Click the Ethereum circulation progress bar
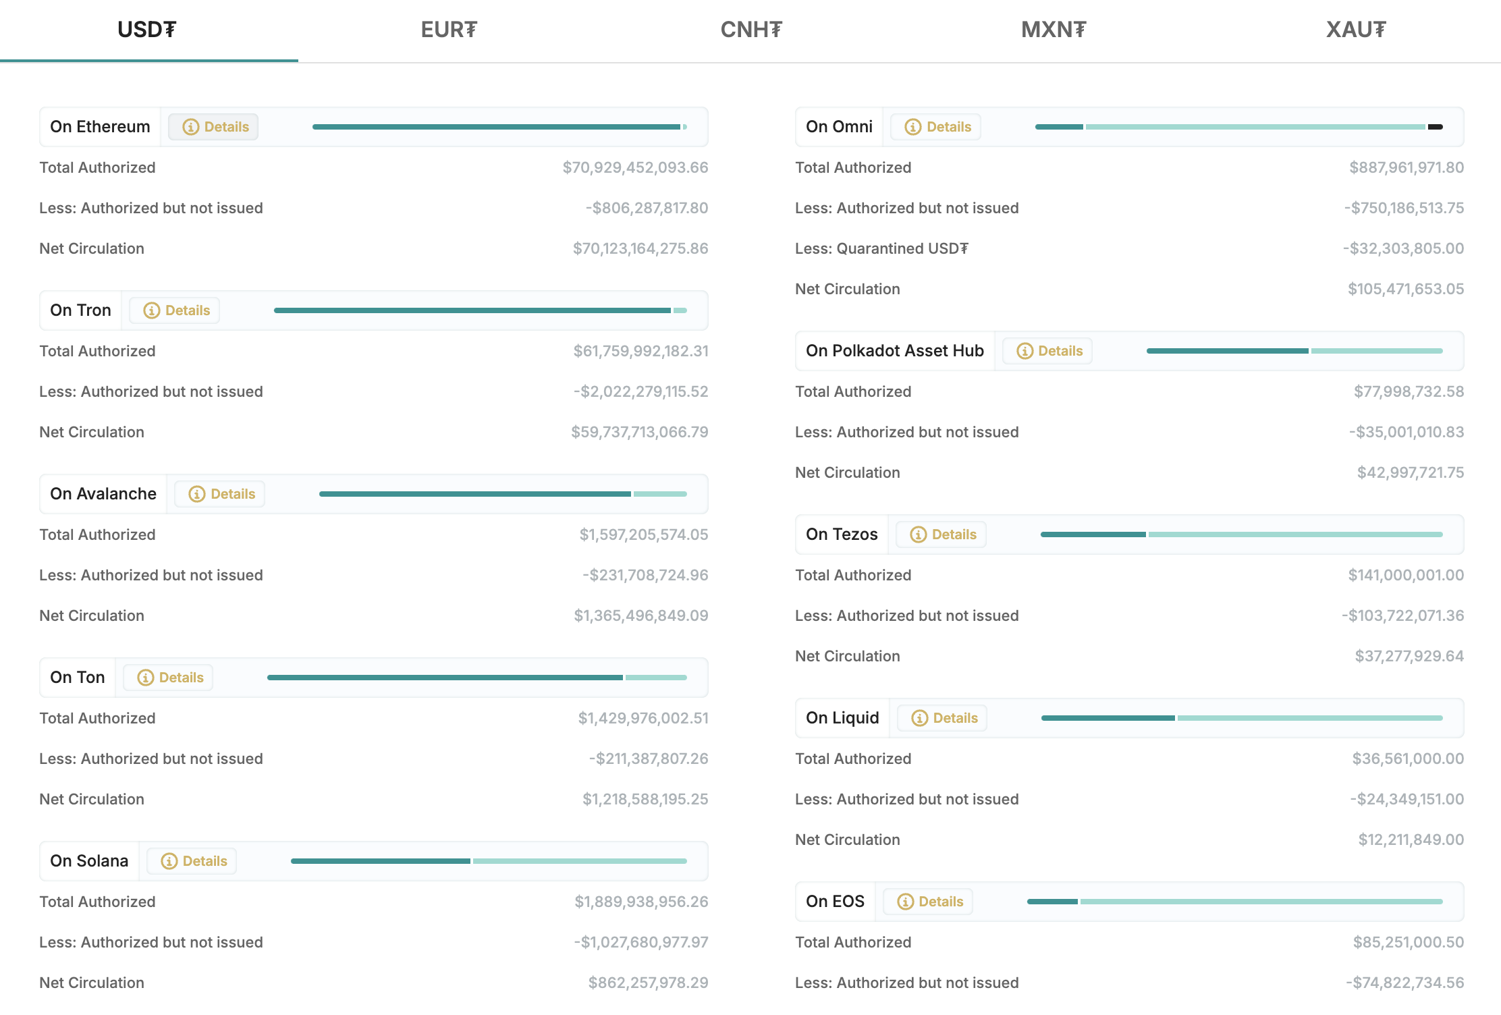This screenshot has width=1501, height=1015. pos(499,127)
